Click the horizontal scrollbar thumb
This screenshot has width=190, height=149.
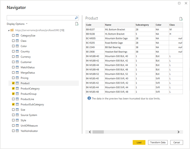(98, 132)
